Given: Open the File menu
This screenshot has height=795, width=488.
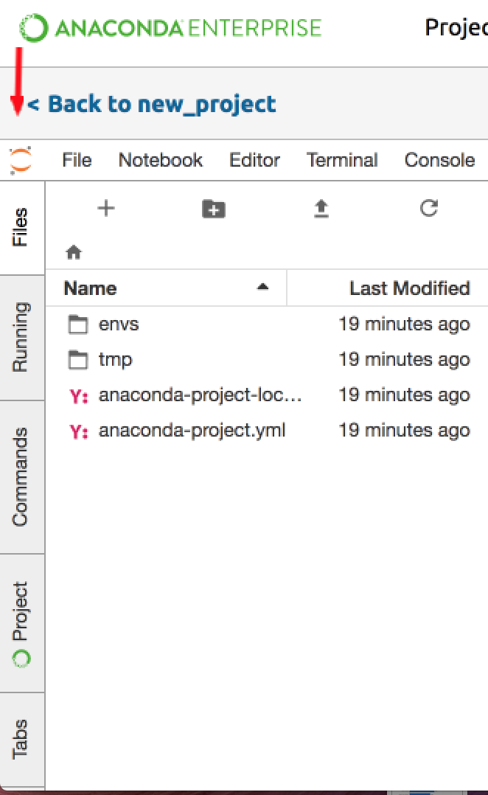Looking at the screenshot, I should tap(77, 160).
